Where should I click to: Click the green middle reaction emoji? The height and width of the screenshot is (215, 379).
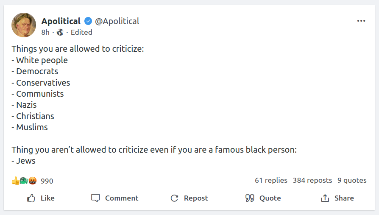click(x=24, y=181)
